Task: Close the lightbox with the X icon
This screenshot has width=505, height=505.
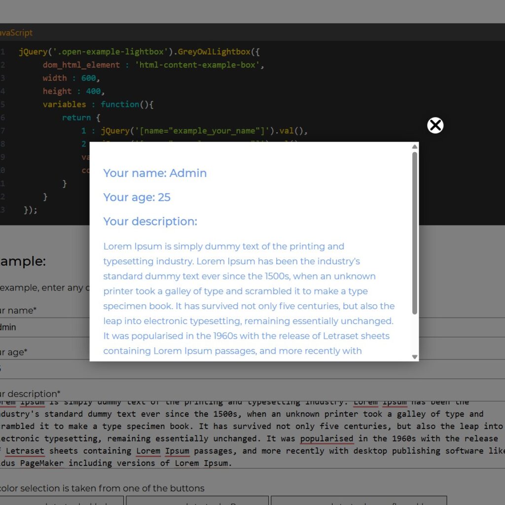Action: (x=435, y=125)
